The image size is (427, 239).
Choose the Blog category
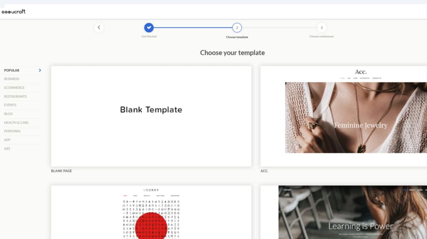[9, 114]
